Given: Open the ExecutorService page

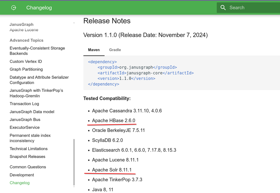Looking at the screenshot, I should (25, 127).
